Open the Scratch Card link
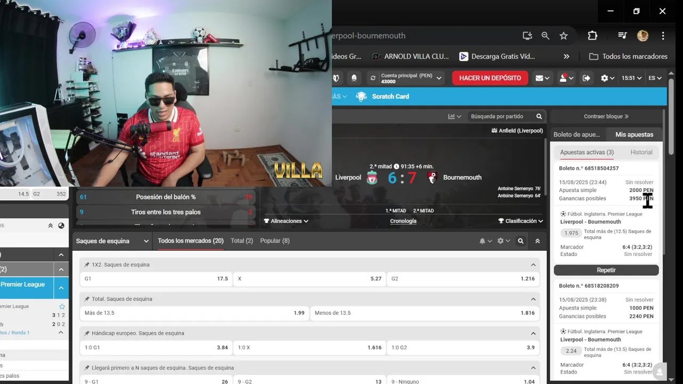The height and width of the screenshot is (384, 683). 384,97
